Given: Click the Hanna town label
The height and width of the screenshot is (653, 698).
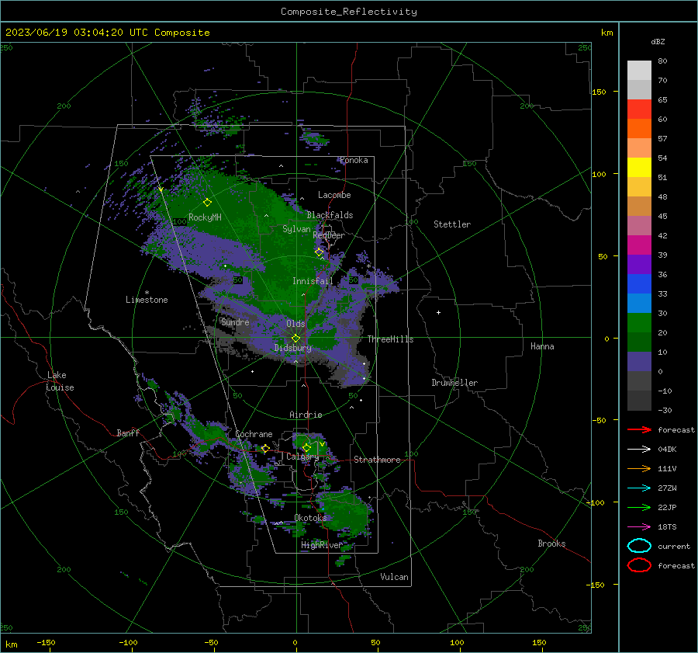Looking at the screenshot, I should [542, 346].
